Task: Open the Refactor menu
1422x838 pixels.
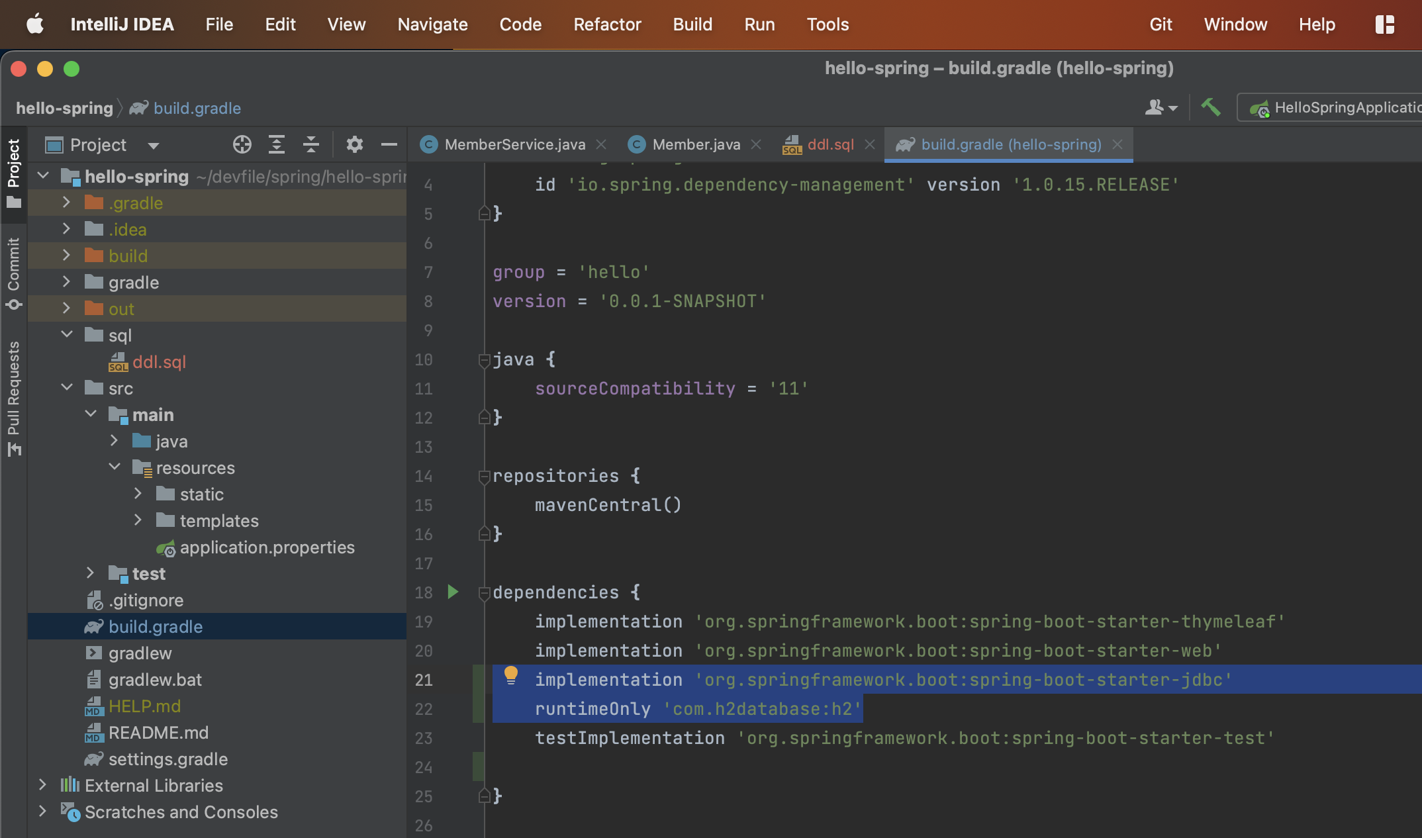Action: tap(607, 24)
